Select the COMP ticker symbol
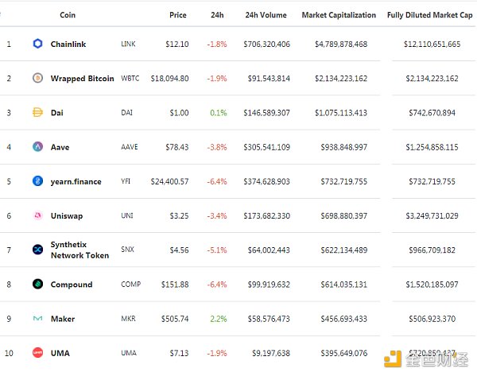The width and height of the screenshot is (477, 376). 131,285
